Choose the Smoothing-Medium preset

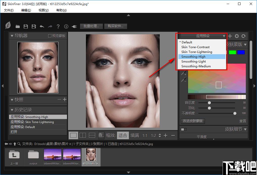point(202,66)
